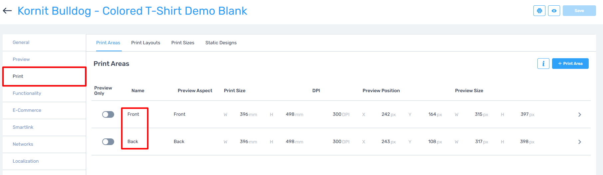Select the Static Designs tab
This screenshot has height=175, width=603.
[x=221, y=43]
